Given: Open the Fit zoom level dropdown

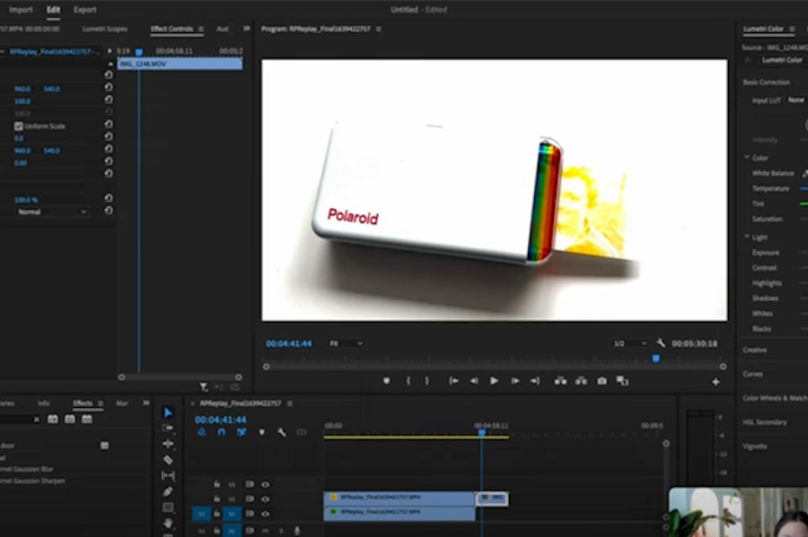Looking at the screenshot, I should coord(346,343).
